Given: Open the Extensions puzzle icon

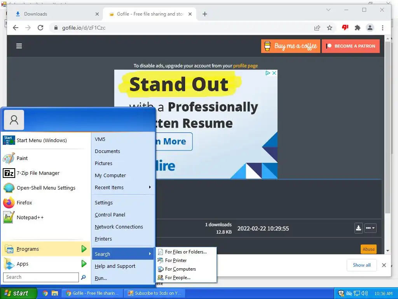Looking at the screenshot, I should 358,28.
